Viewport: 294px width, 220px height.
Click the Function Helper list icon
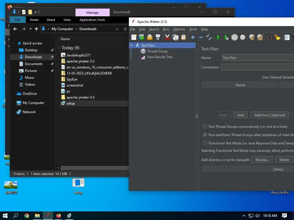287,37
